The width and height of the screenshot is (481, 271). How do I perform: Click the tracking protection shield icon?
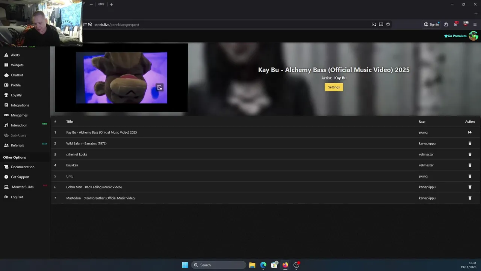pyautogui.click(x=90, y=24)
